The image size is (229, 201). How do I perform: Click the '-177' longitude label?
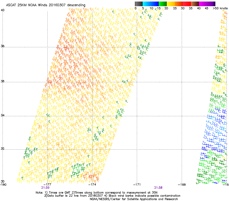(48, 185)
